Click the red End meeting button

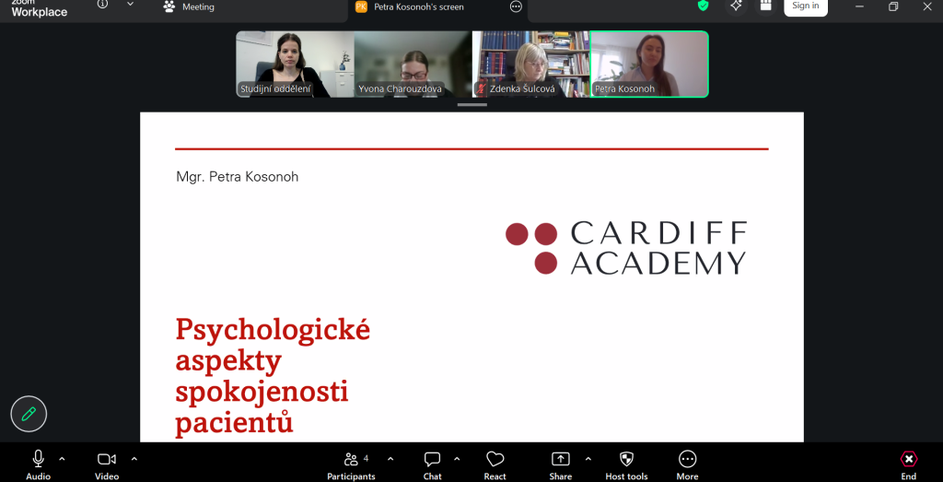[909, 464]
